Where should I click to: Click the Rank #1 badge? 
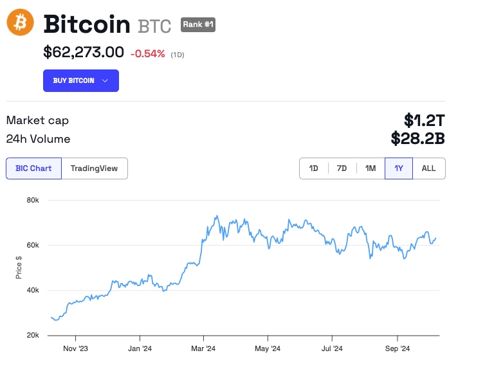tap(197, 24)
